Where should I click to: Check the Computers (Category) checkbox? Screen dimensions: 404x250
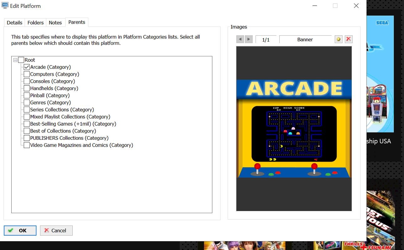(27, 74)
